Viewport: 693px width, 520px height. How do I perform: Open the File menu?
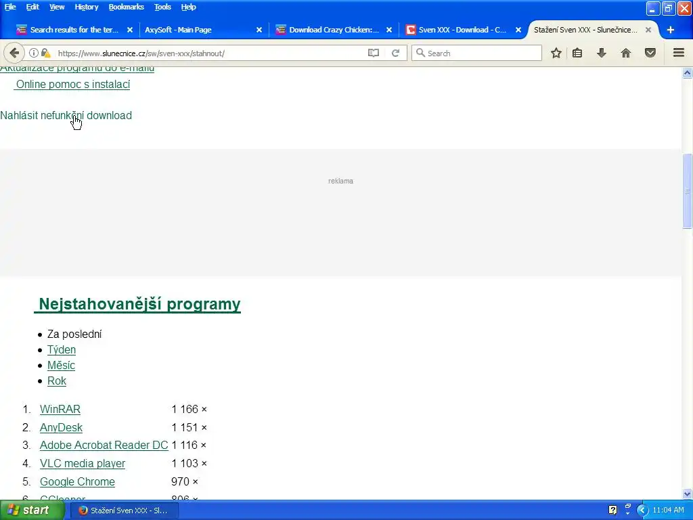tap(10, 7)
